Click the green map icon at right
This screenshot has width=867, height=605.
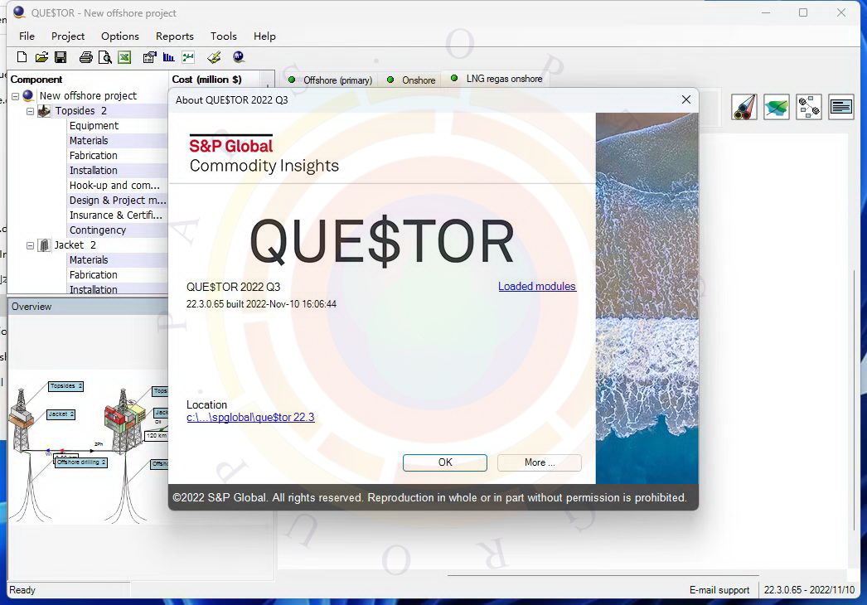coord(777,107)
